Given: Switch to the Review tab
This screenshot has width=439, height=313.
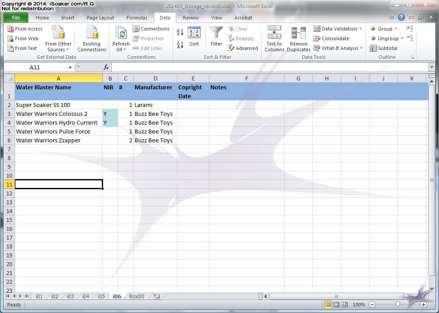Looking at the screenshot, I should [191, 18].
